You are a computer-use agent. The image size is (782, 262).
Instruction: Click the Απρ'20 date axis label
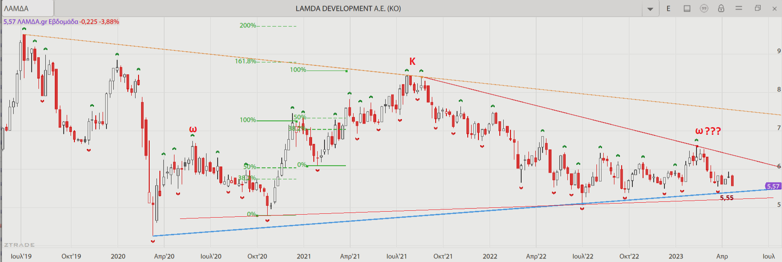(x=164, y=256)
